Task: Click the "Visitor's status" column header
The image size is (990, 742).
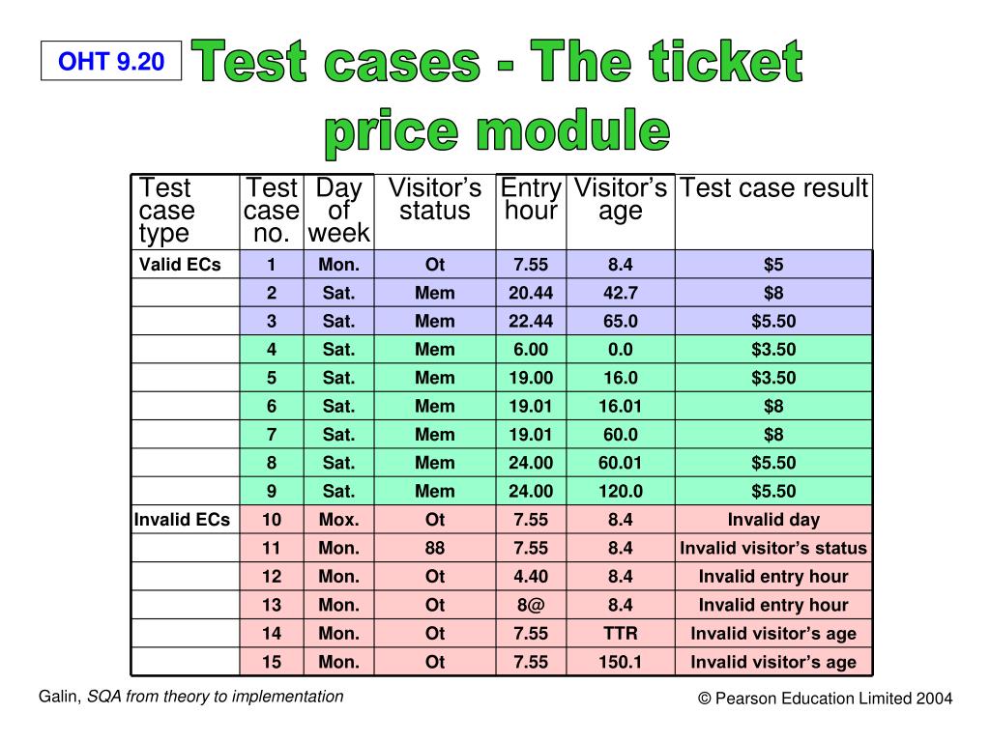Action: pos(434,200)
